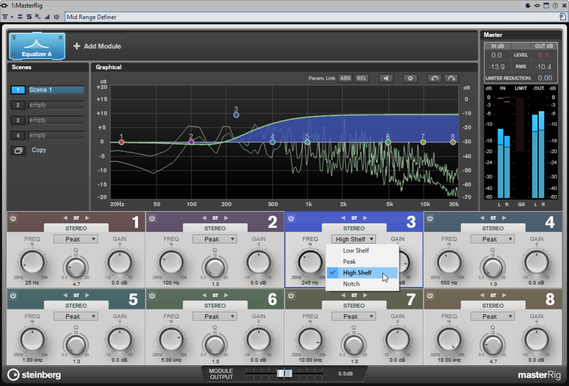Open band 3 High Shelf dropdown
This screenshot has width=569, height=386.
pos(353,239)
